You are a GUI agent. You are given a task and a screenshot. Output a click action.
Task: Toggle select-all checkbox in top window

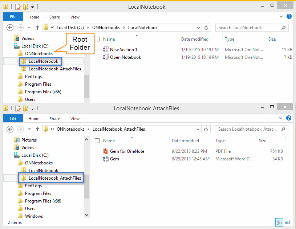[x=97, y=39]
